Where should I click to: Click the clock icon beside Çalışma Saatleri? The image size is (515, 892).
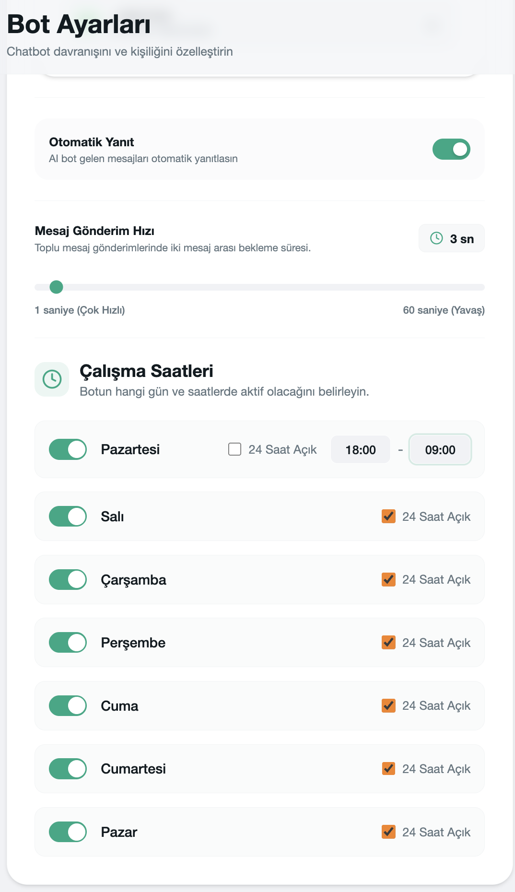tap(52, 379)
